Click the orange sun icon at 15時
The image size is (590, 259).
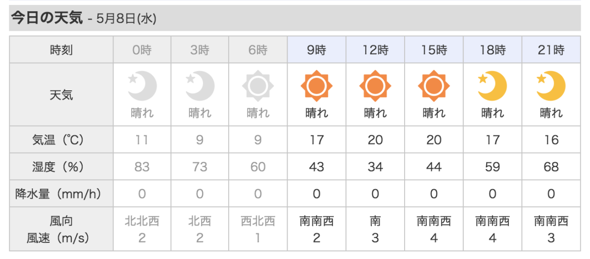point(434,86)
